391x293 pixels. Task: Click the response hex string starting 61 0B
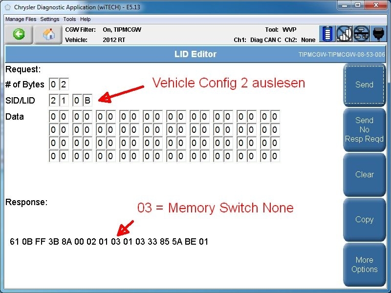[109, 241]
